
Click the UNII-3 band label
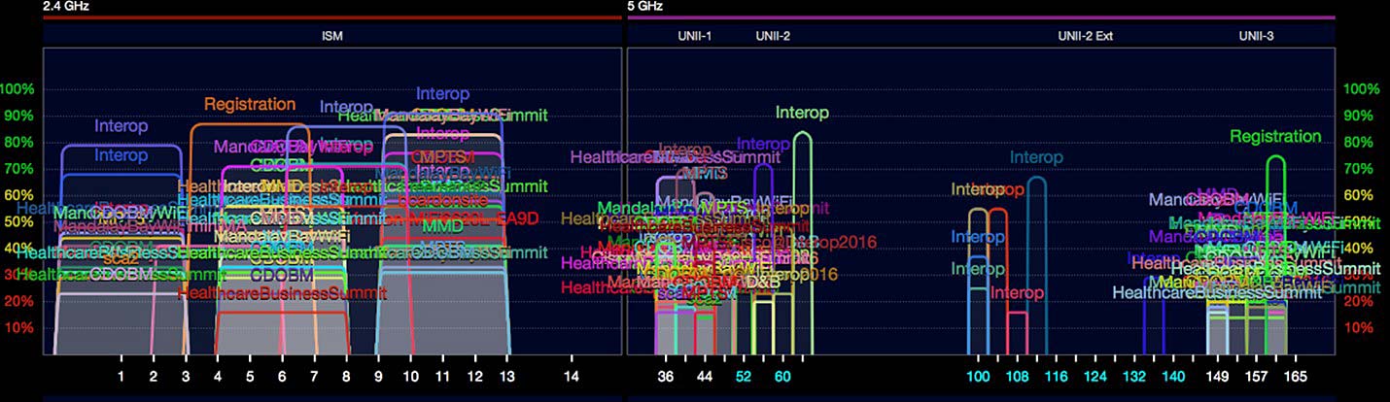pyautogui.click(x=1256, y=36)
